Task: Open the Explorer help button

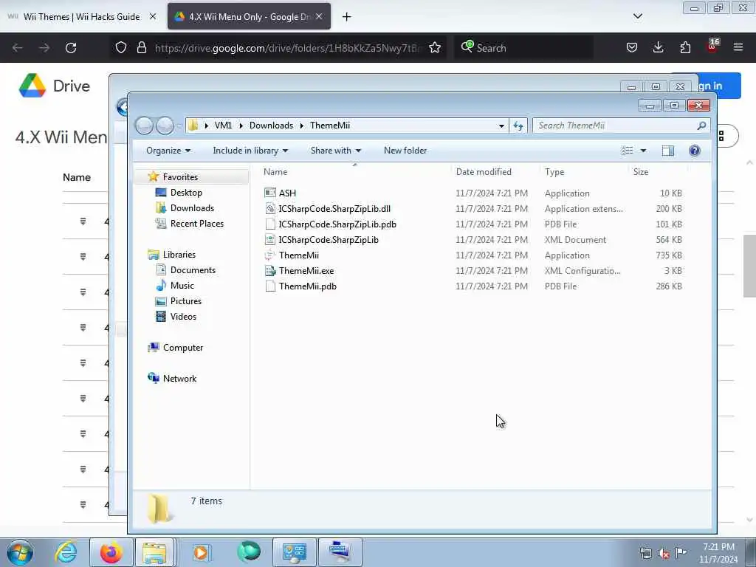Action: (694, 151)
